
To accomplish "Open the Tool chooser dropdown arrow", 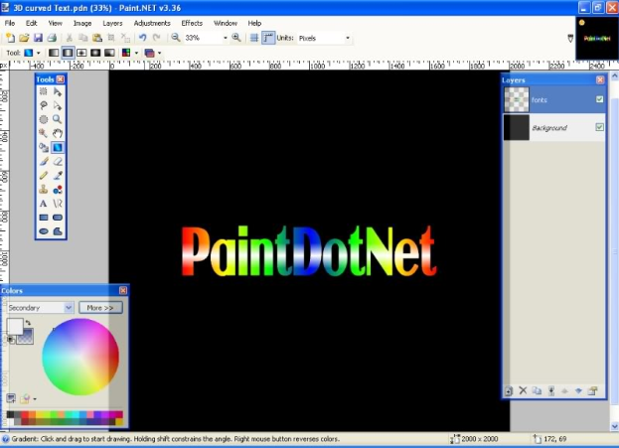I will [39, 53].
